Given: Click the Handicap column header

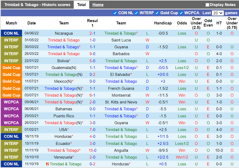Looking at the screenshot, I should [163, 23].
